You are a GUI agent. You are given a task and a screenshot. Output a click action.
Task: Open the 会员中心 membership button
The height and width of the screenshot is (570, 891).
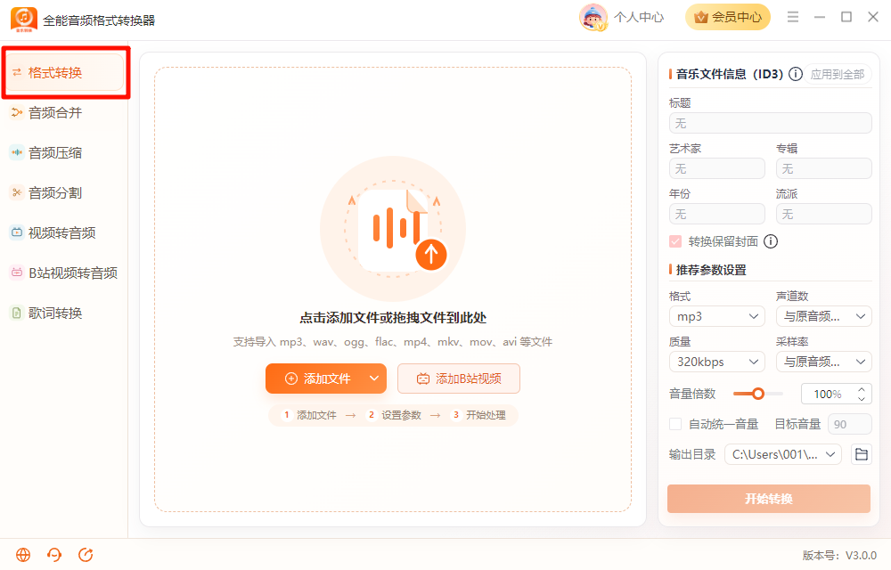pos(728,17)
